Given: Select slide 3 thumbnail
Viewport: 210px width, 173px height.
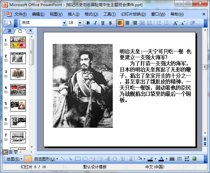Looking at the screenshot, I should click(x=18, y=74).
